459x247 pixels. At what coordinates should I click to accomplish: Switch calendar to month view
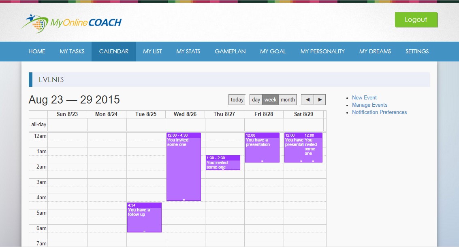pyautogui.click(x=288, y=100)
